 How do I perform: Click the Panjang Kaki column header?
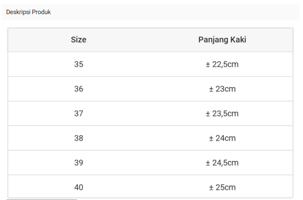pos(222,40)
